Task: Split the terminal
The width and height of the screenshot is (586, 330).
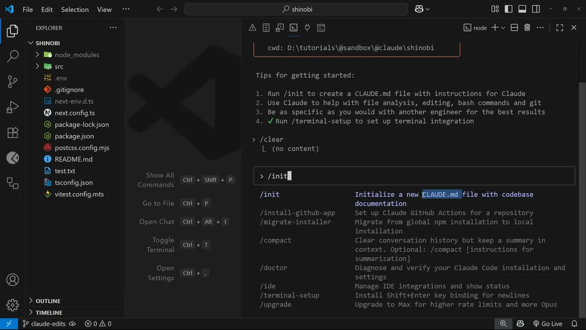Action: pos(514,27)
